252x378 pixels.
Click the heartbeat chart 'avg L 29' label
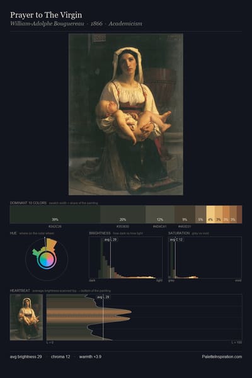(x=103, y=297)
